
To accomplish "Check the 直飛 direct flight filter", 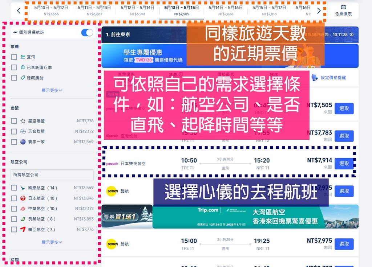I will coord(14,57).
